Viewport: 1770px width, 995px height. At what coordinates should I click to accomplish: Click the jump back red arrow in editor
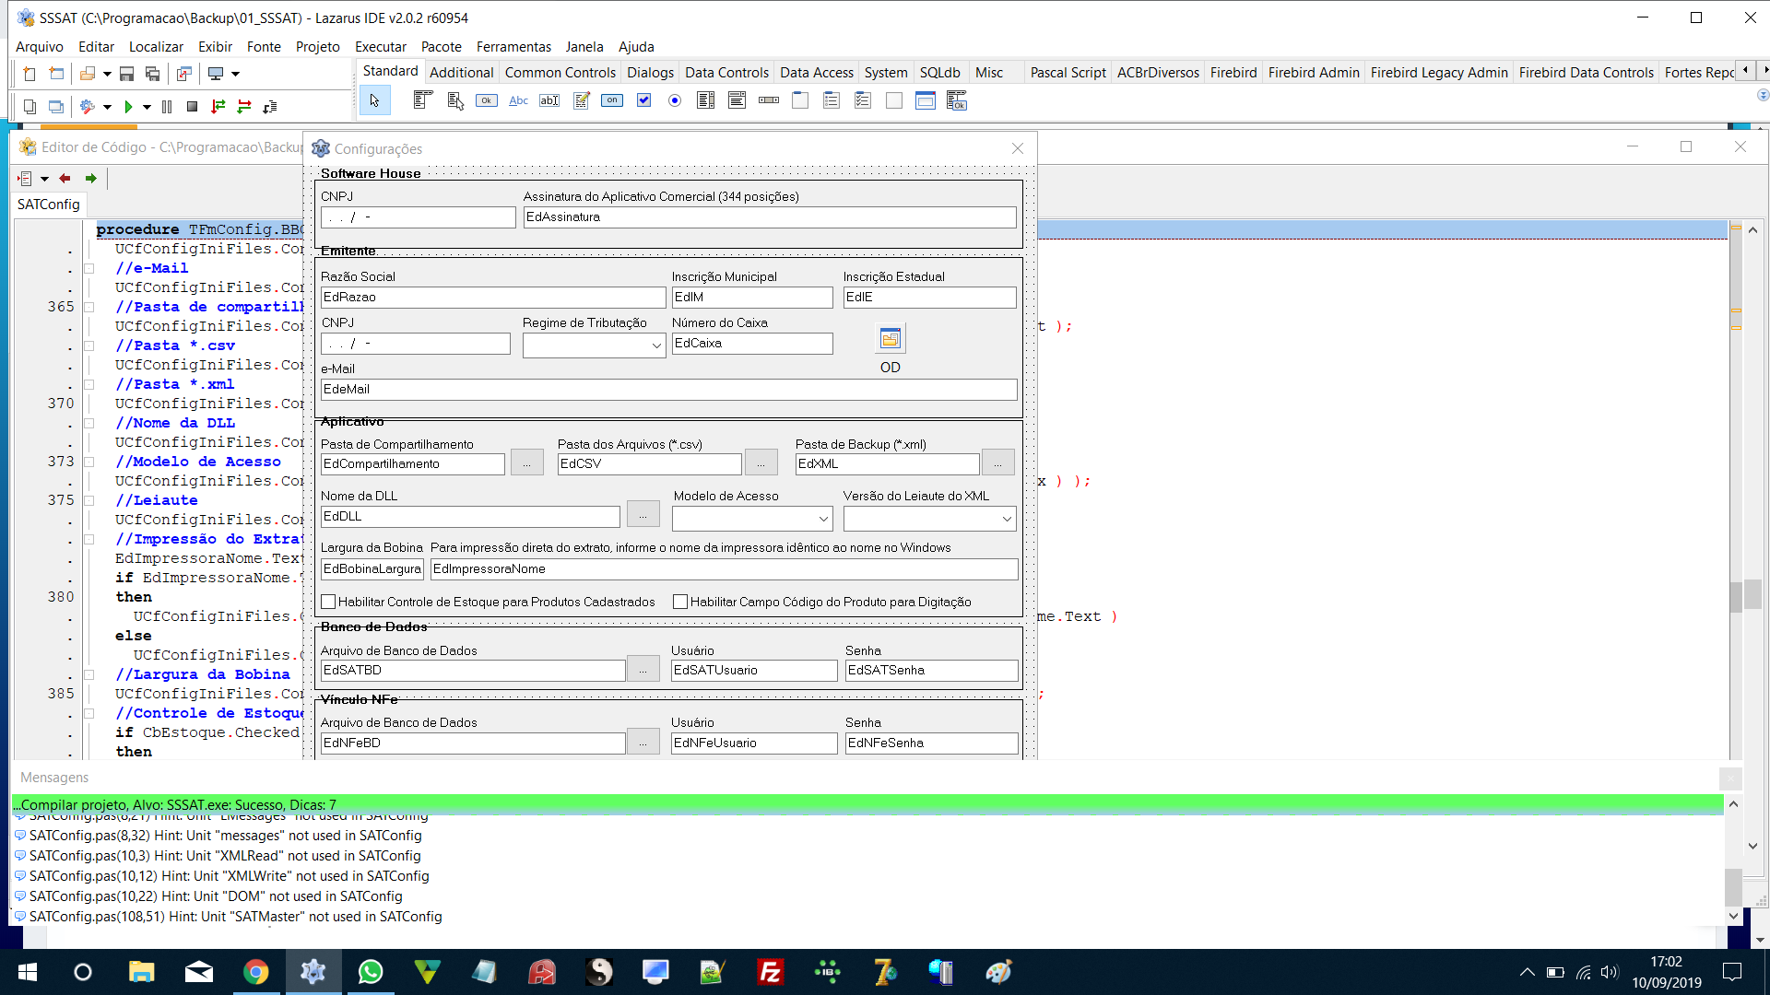point(65,178)
